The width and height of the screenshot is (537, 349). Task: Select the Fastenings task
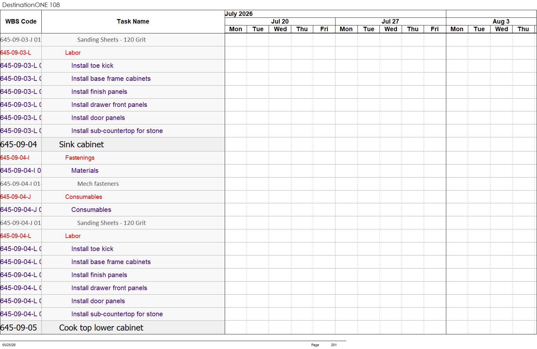click(80, 158)
